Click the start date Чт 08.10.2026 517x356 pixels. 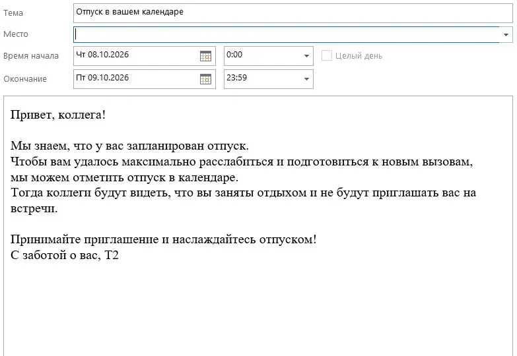[x=102, y=55]
